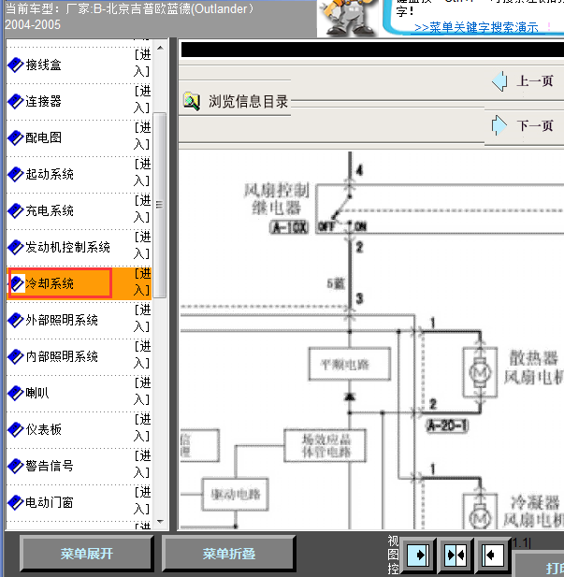Click the right arrow icon for 下一页
Image resolution: width=564 pixels, height=577 pixels.
point(499,125)
